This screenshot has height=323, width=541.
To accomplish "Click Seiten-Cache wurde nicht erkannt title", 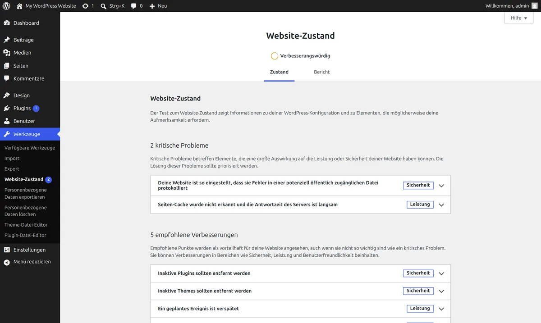I will (248, 205).
